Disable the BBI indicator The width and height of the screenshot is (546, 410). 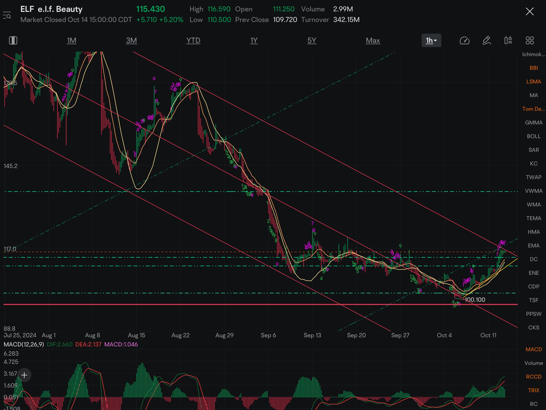click(x=534, y=68)
